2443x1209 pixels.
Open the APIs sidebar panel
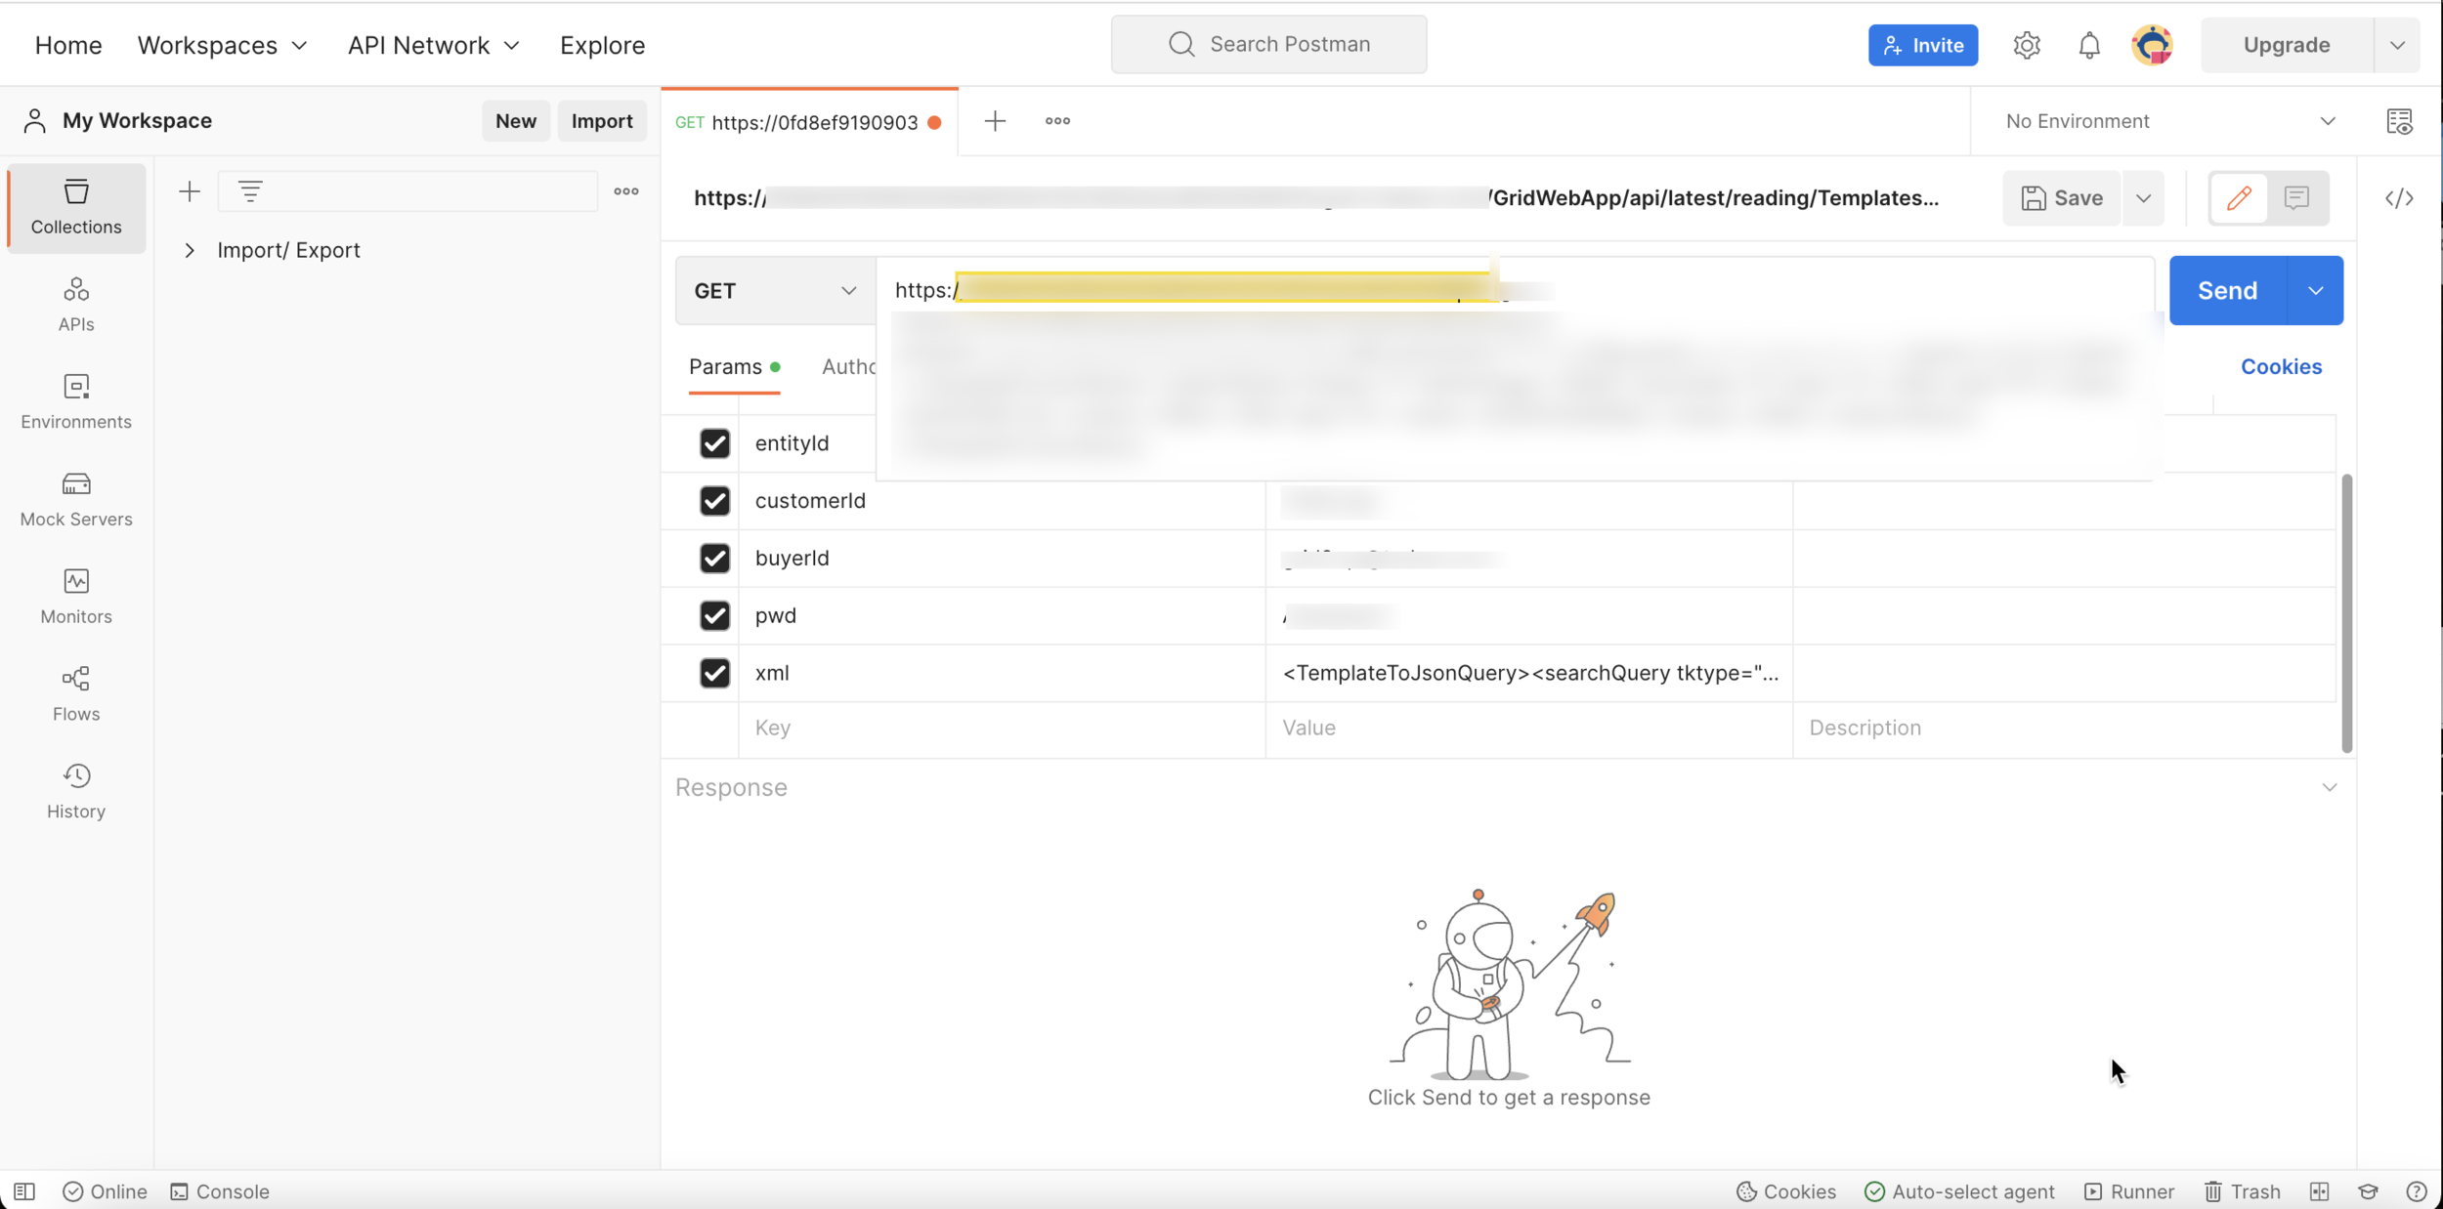[x=76, y=305]
